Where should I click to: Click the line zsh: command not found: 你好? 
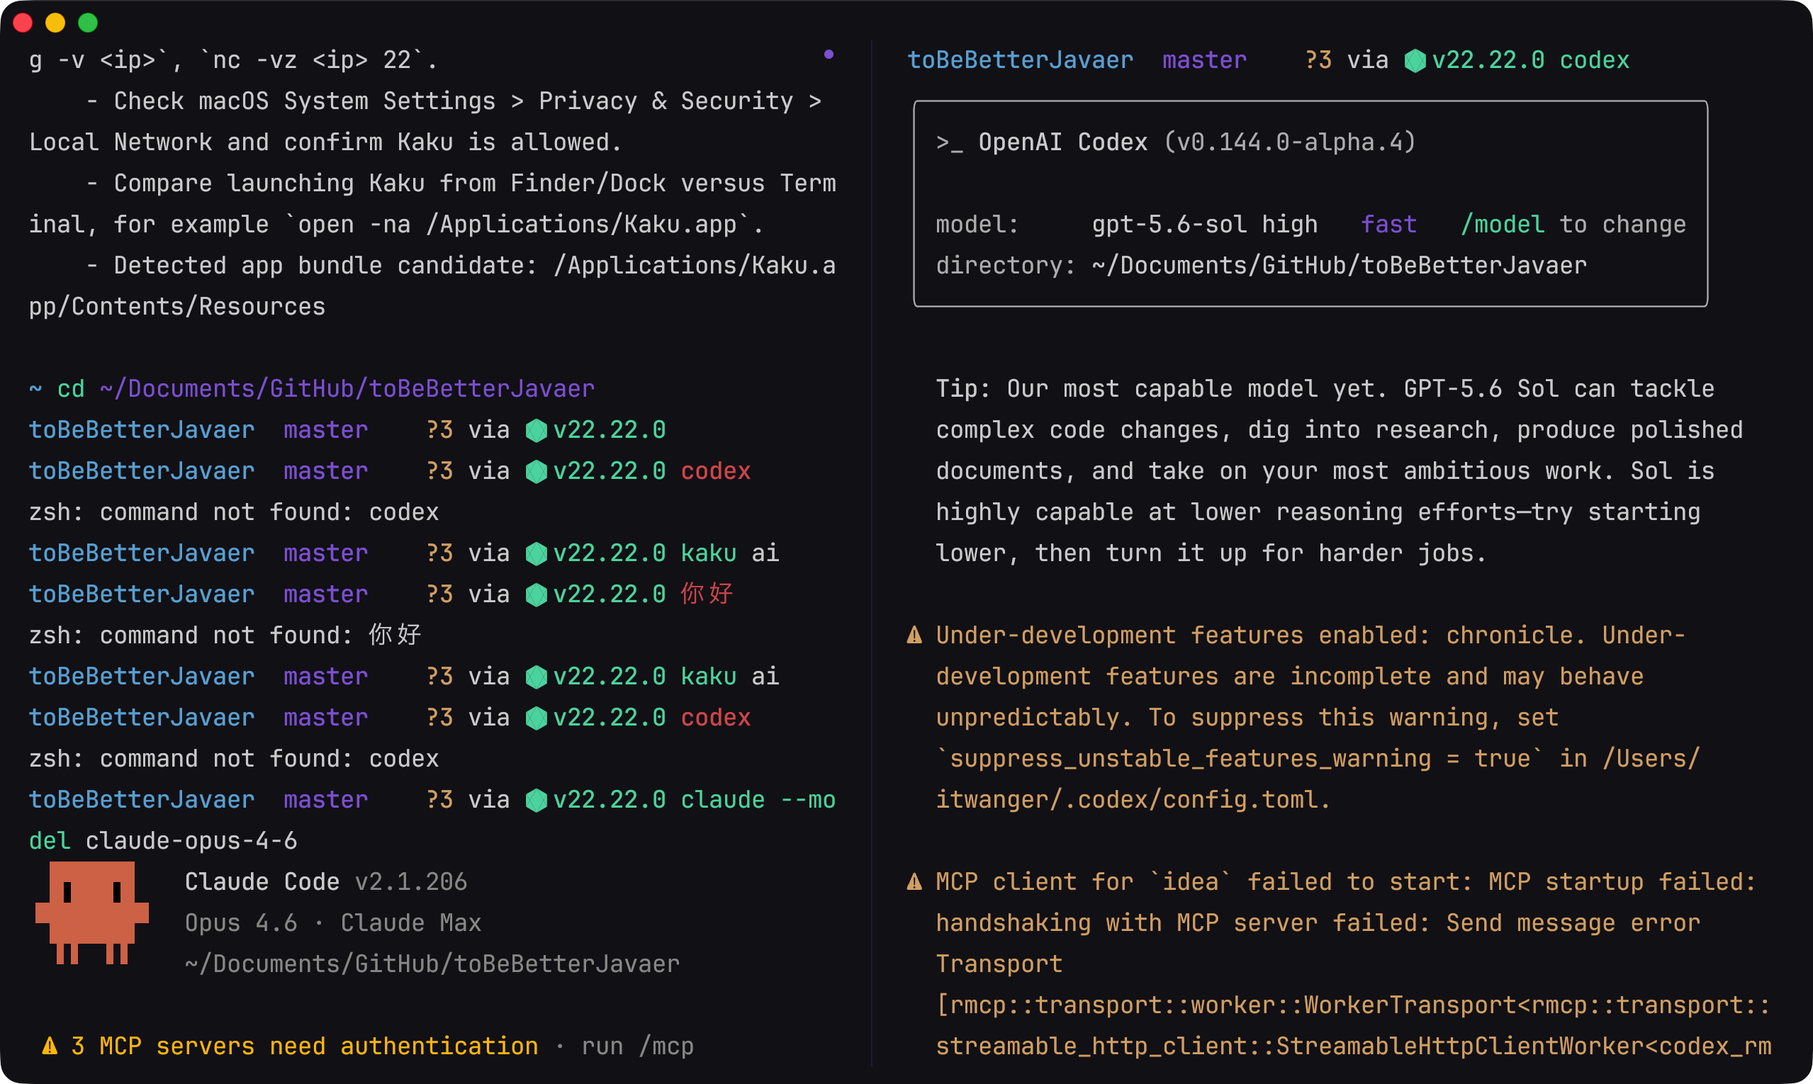click(x=225, y=635)
